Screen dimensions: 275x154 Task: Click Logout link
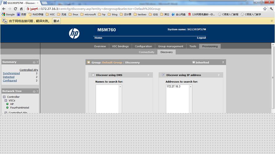click(x=201, y=38)
